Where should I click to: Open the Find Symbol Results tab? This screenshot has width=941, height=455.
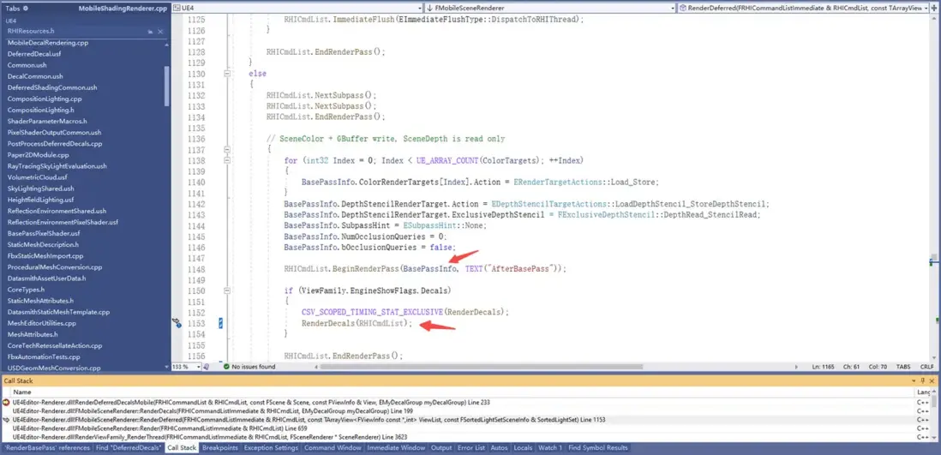tap(597, 448)
